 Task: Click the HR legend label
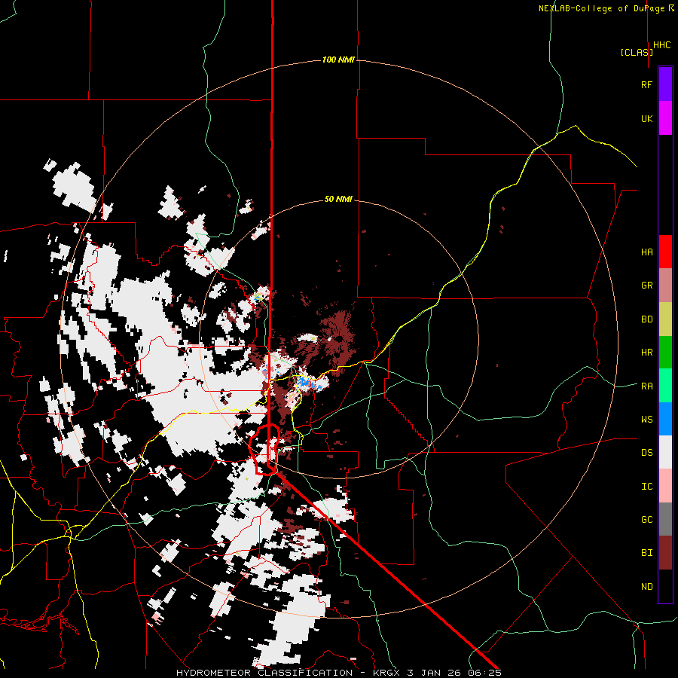[x=646, y=353]
